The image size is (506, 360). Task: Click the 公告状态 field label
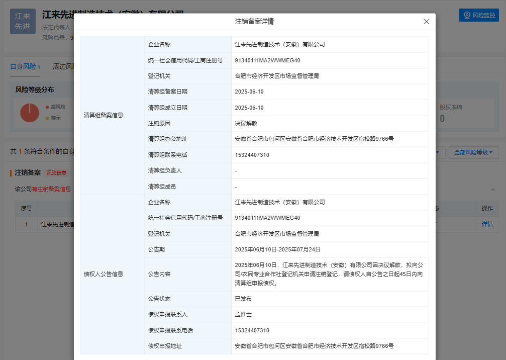(159, 299)
